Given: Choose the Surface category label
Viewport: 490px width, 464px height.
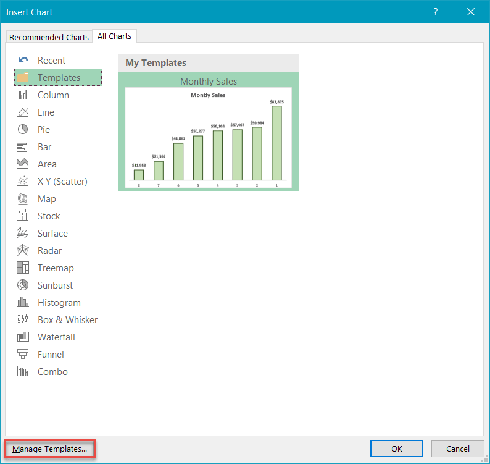Looking at the screenshot, I should point(52,234).
